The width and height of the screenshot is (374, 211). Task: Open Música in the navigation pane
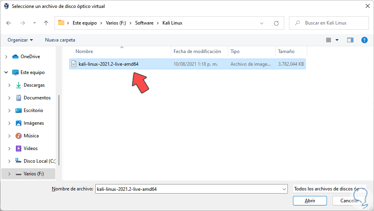point(31,136)
